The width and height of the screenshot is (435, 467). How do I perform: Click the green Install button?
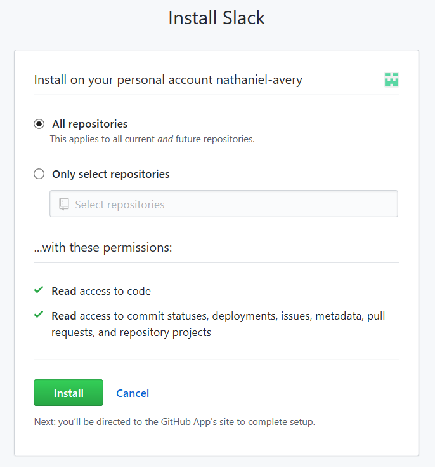click(x=68, y=393)
